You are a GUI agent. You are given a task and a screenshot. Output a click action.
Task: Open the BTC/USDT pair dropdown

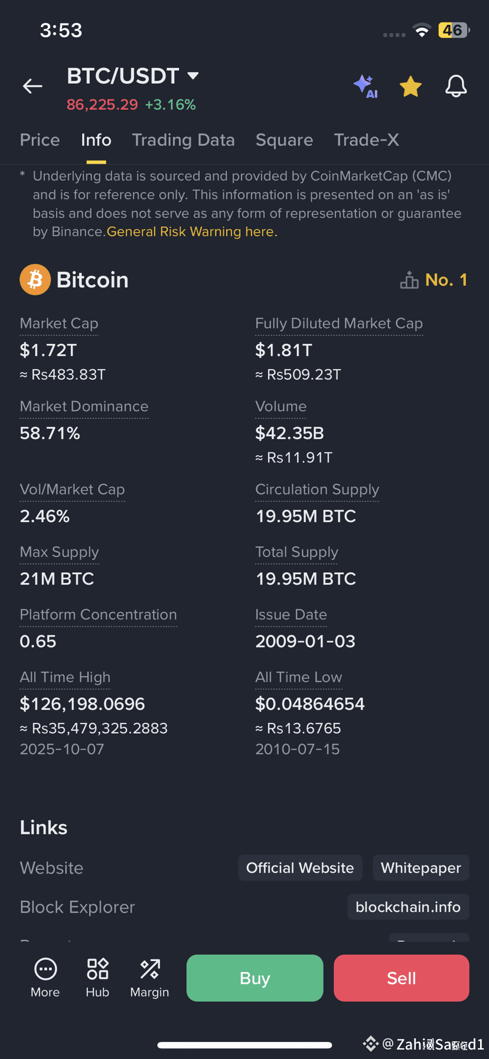pos(193,76)
